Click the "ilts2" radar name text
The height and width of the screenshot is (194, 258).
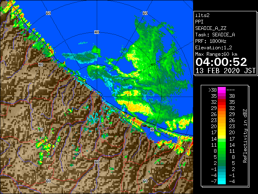(202, 15)
